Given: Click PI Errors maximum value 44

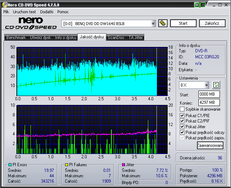Looking at the screenshot, I should (x=52, y=176).
